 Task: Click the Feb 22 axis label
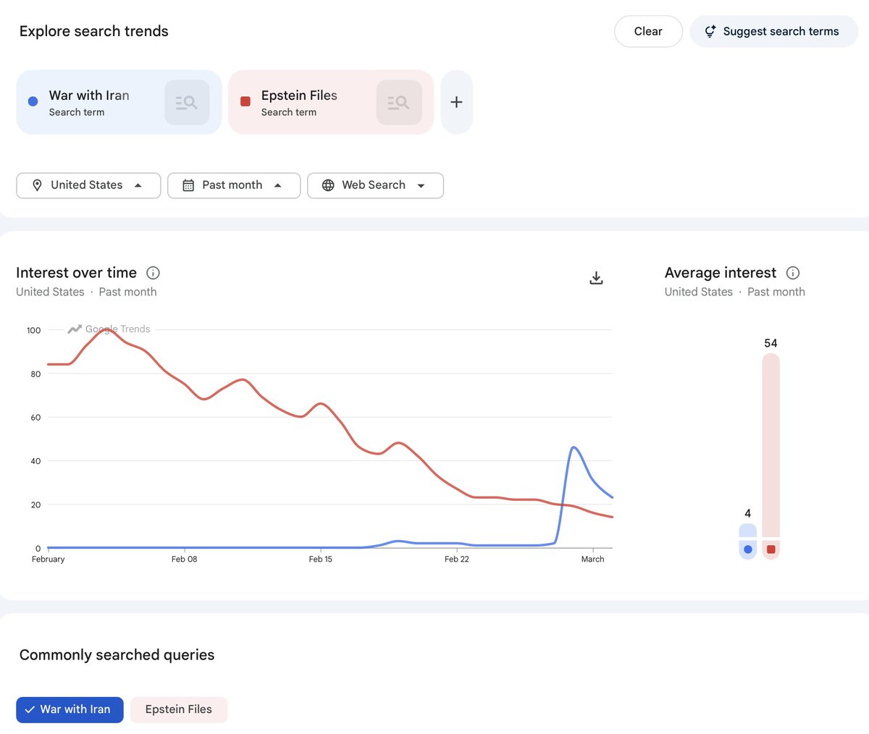[456, 560]
